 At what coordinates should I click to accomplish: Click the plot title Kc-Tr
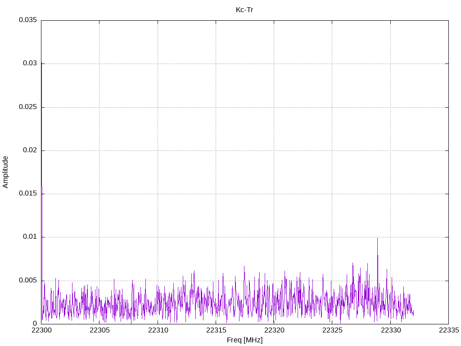(244, 9)
